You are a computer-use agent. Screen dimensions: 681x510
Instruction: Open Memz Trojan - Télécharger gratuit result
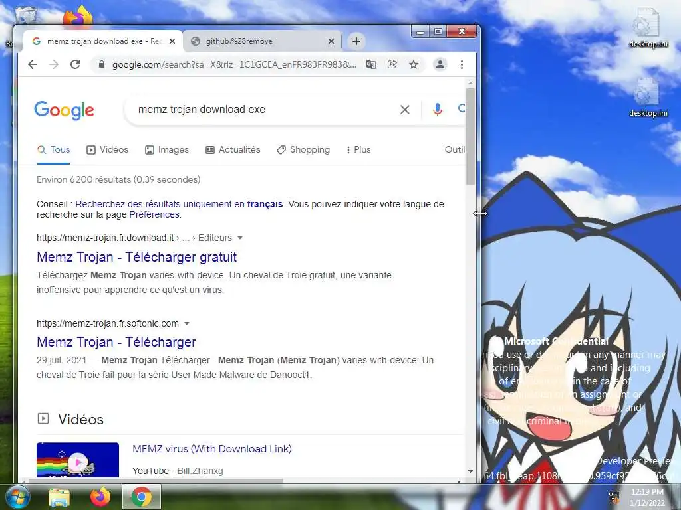(137, 257)
